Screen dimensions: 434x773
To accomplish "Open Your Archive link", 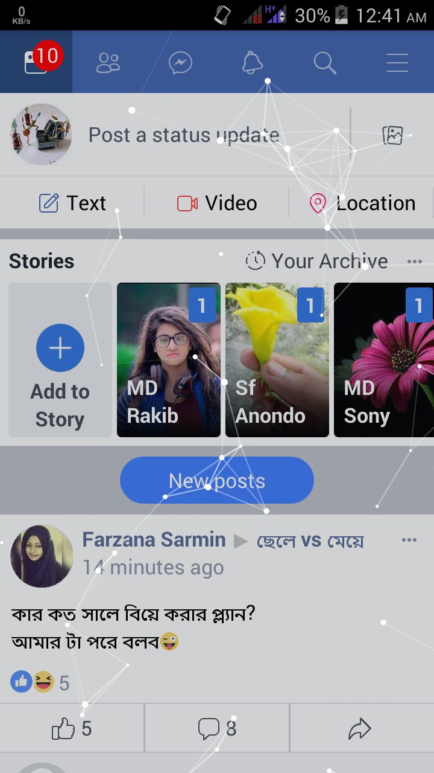I will 317,261.
